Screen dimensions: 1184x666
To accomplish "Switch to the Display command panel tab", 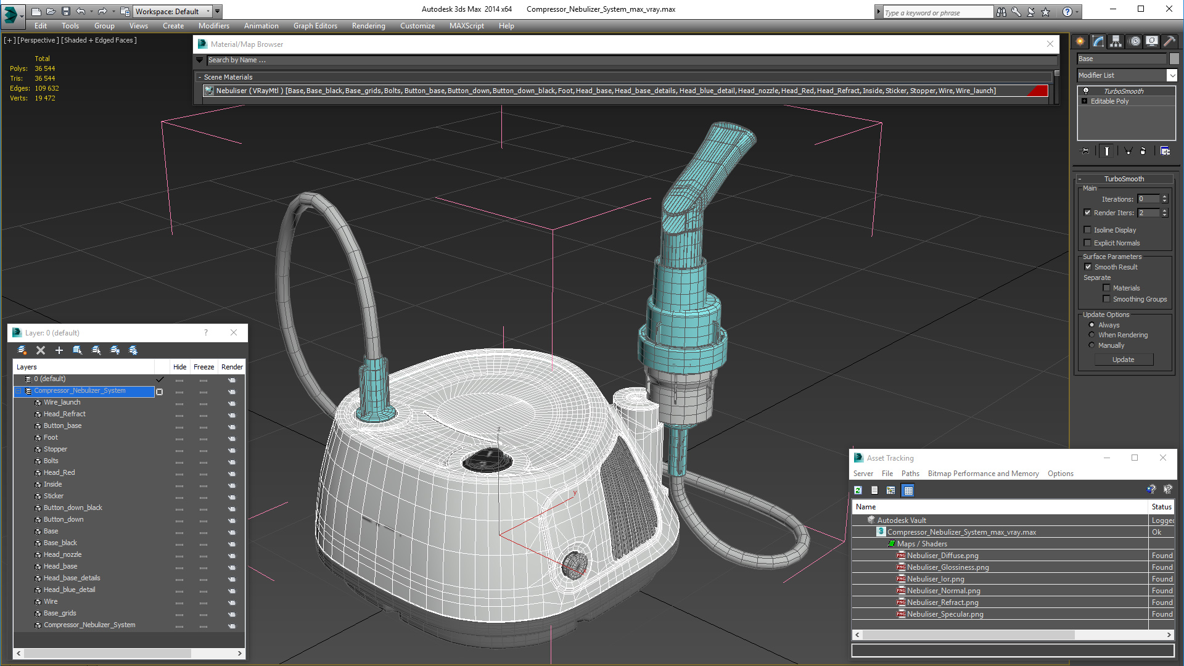I will pyautogui.click(x=1152, y=41).
